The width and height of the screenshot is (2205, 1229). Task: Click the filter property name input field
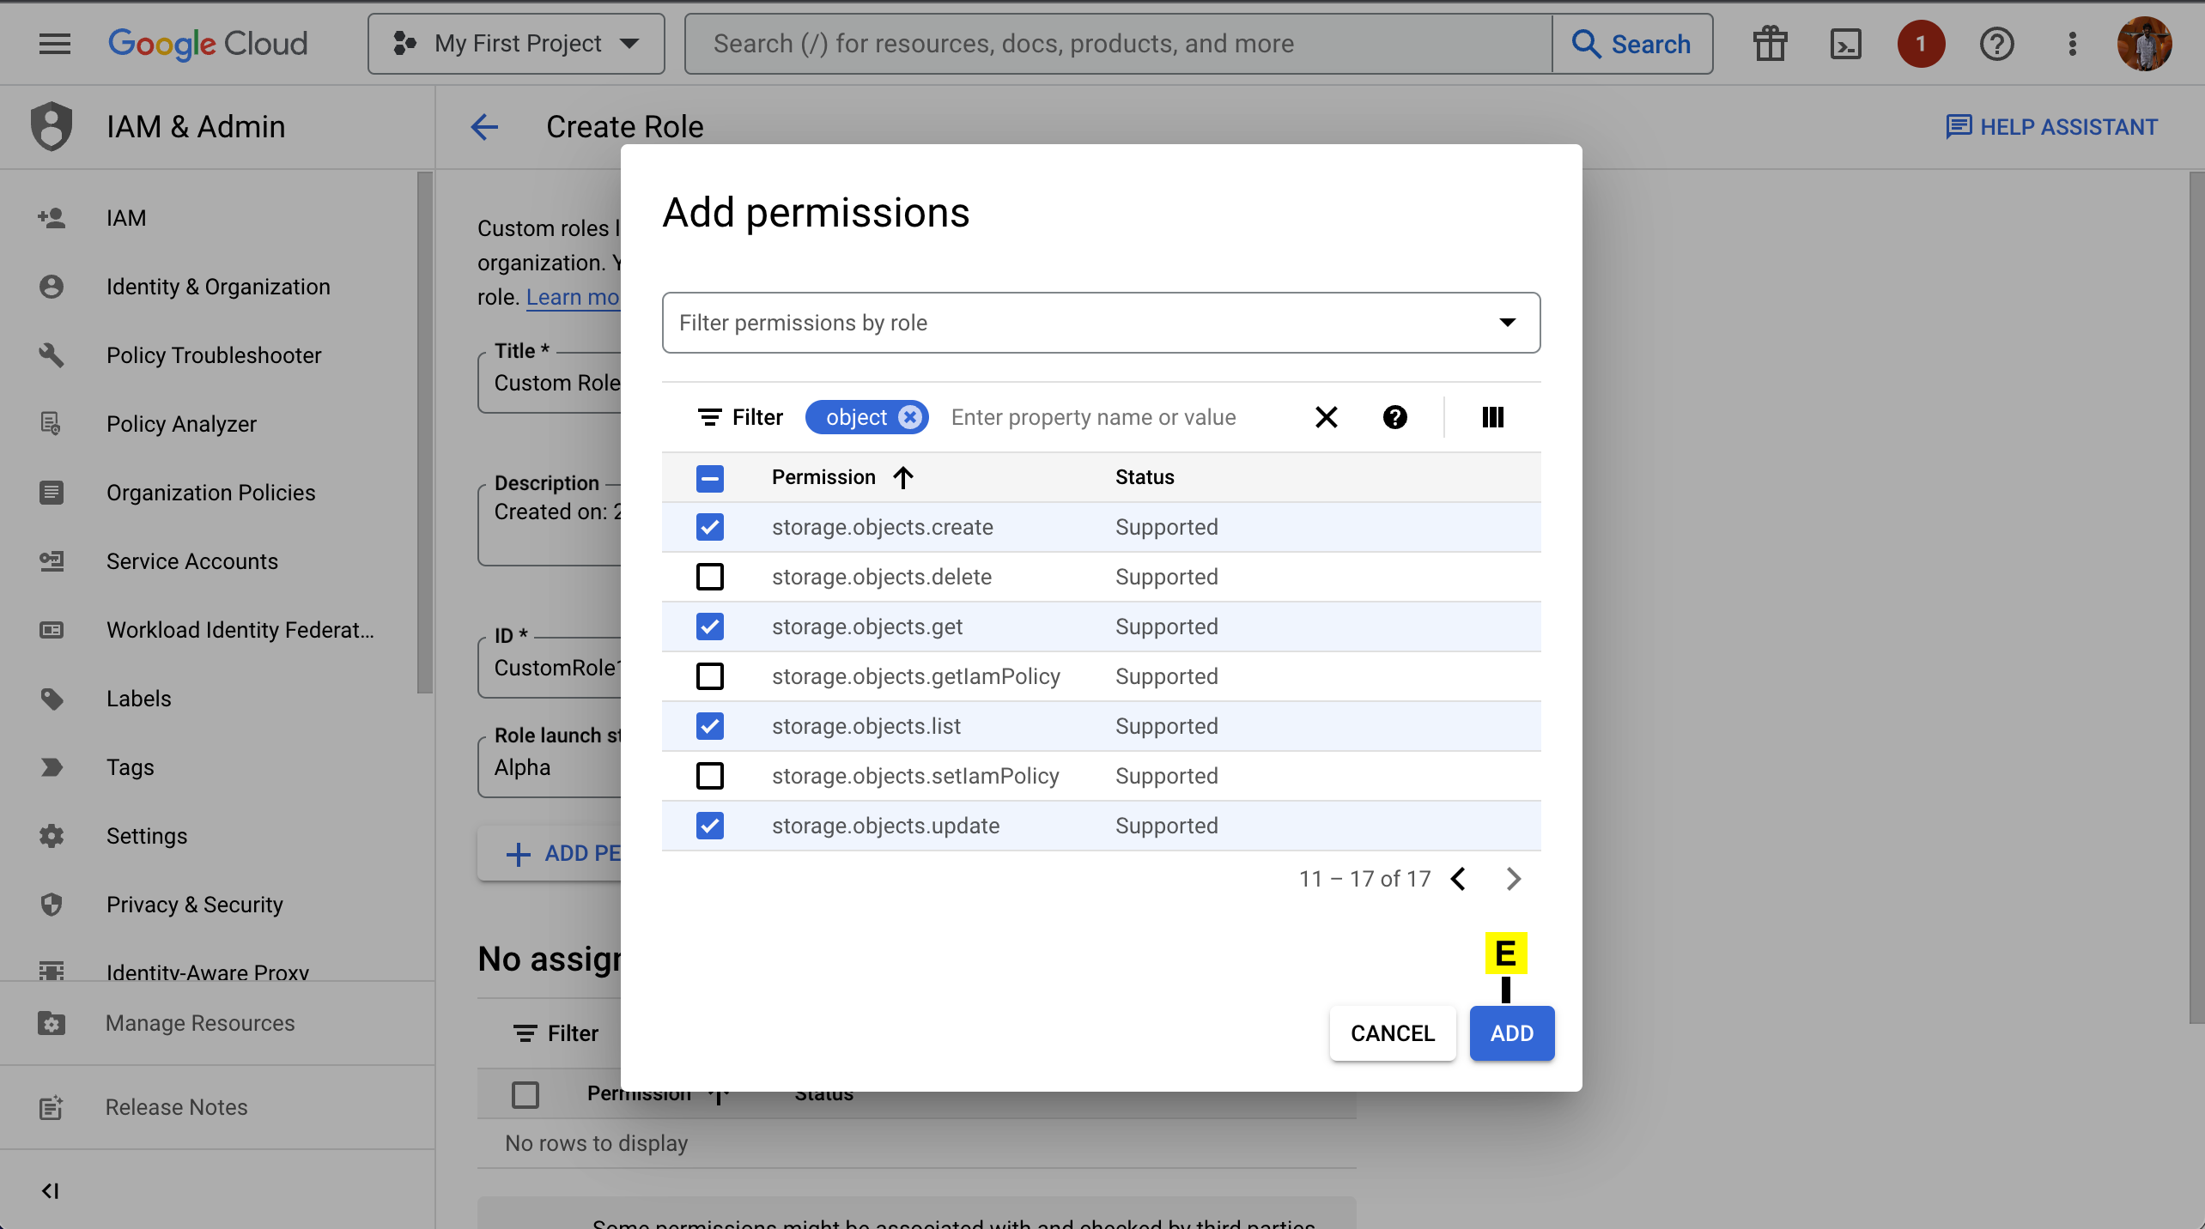[x=1116, y=417]
